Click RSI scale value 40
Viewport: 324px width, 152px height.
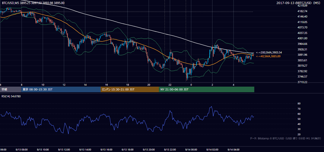(299, 124)
